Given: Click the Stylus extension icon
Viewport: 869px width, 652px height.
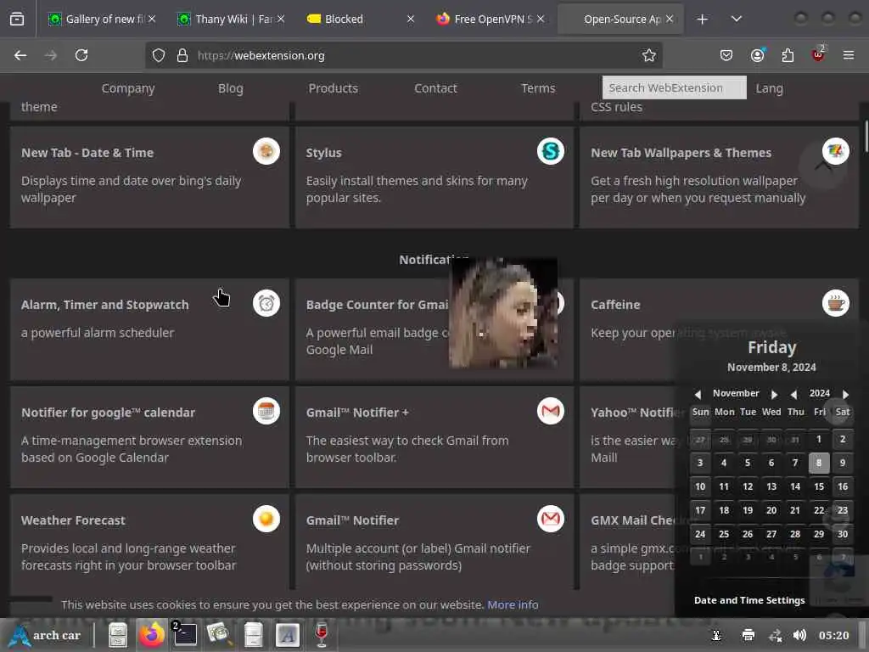Looking at the screenshot, I should coord(550,151).
